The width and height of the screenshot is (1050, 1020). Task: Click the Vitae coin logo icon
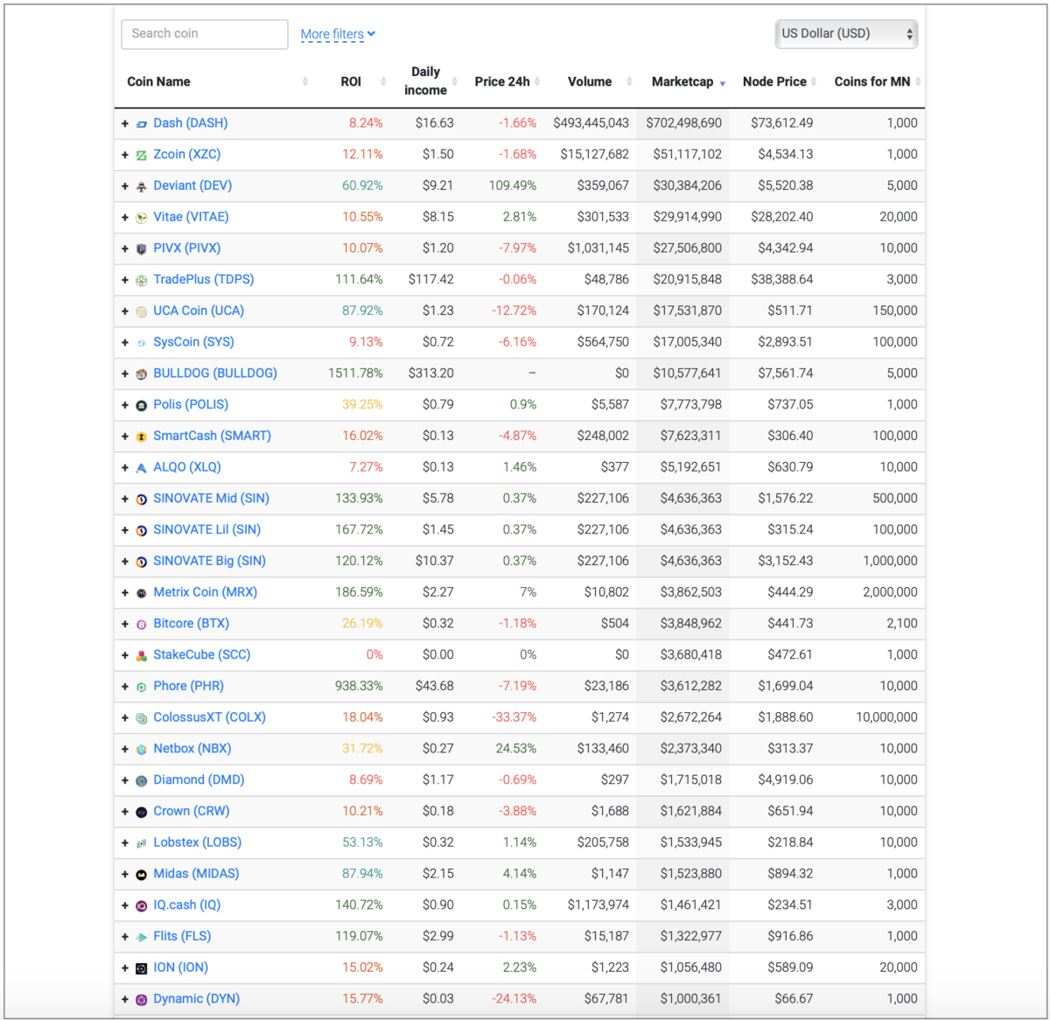click(141, 218)
